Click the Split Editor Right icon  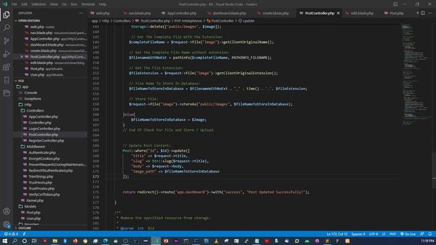pos(422,13)
